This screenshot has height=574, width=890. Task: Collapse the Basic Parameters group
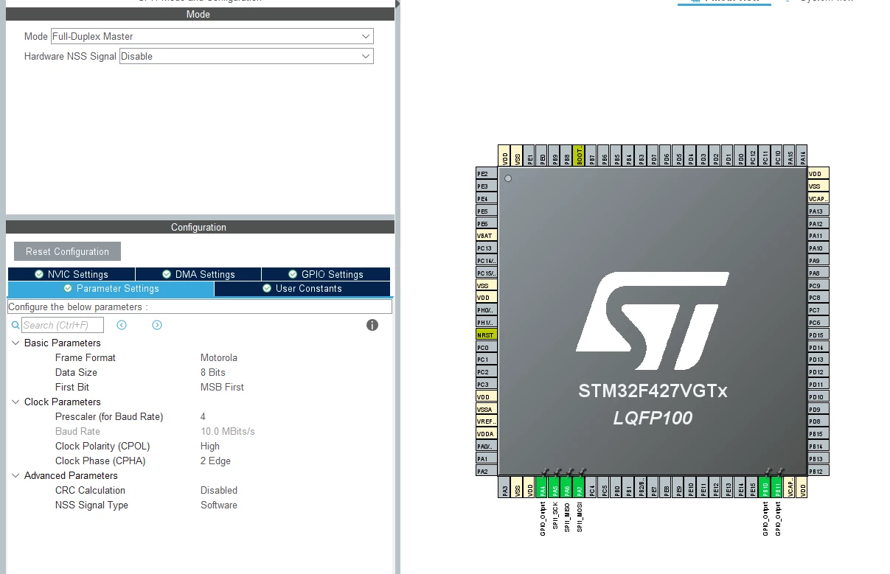(15, 343)
